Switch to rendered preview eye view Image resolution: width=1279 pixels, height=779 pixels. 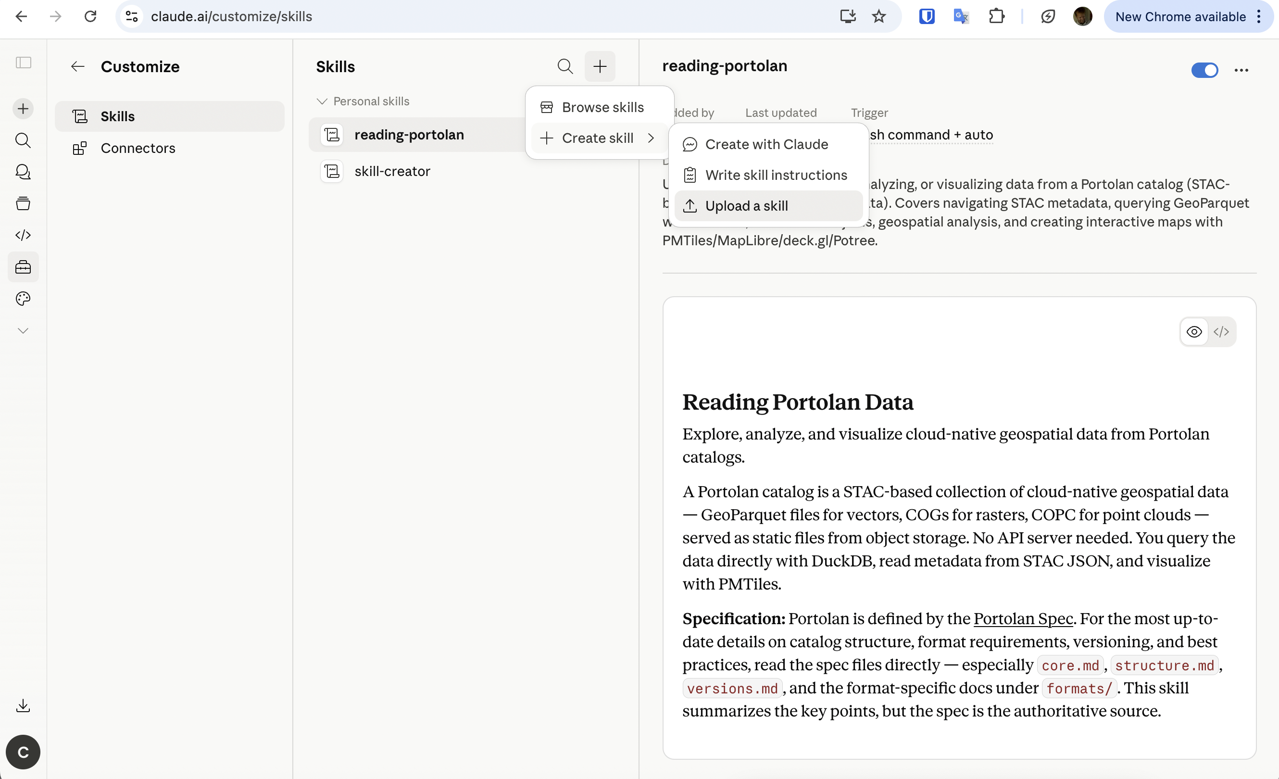pyautogui.click(x=1194, y=332)
